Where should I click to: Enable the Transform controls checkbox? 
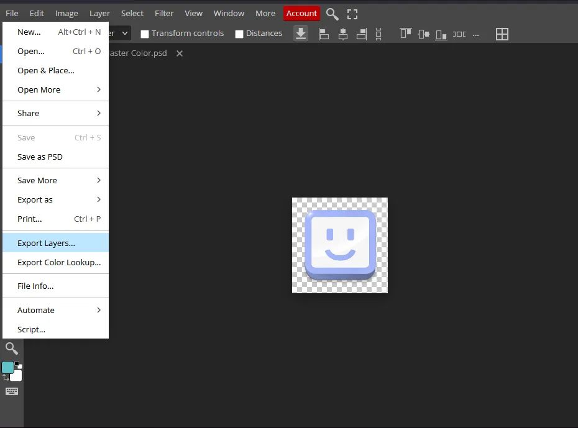(x=145, y=34)
